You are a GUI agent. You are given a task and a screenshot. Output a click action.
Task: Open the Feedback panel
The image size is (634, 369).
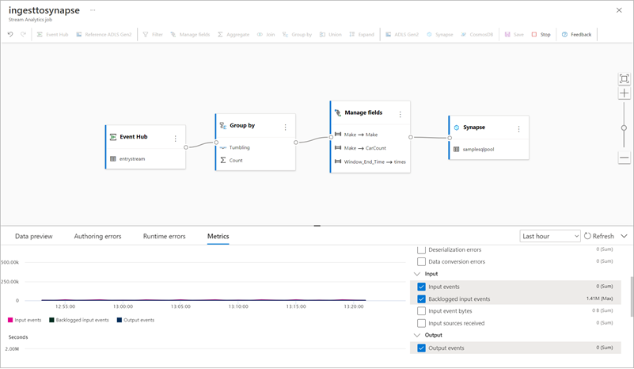[x=576, y=34]
